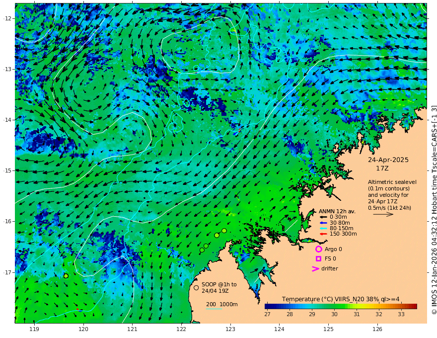Pick the dark blue colorbar end at 27
Viewport: 437px width, 338px height.
pyautogui.click(x=268, y=307)
